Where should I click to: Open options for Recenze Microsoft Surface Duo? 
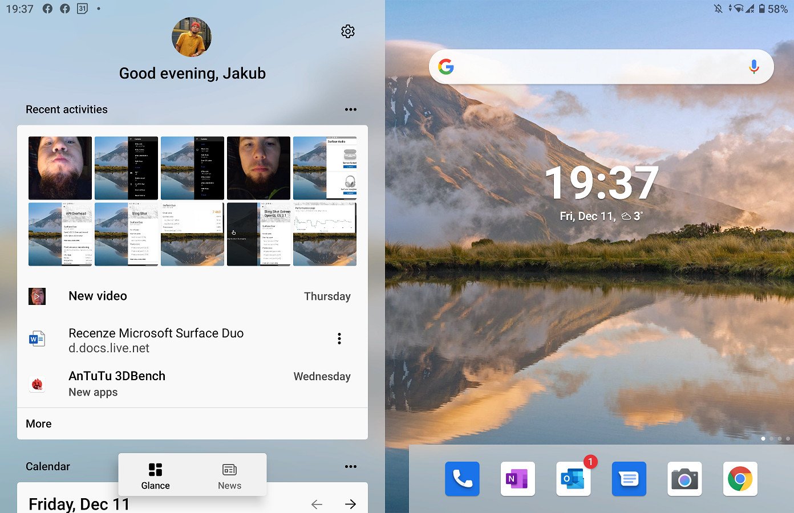(x=339, y=339)
